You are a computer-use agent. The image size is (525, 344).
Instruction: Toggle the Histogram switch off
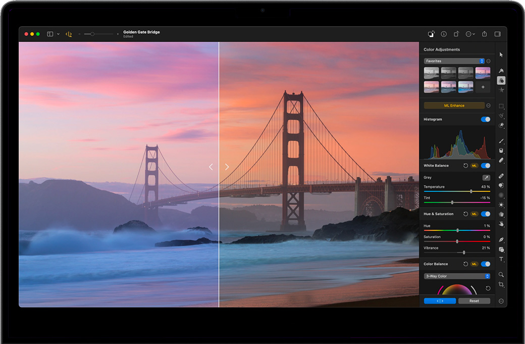point(486,119)
